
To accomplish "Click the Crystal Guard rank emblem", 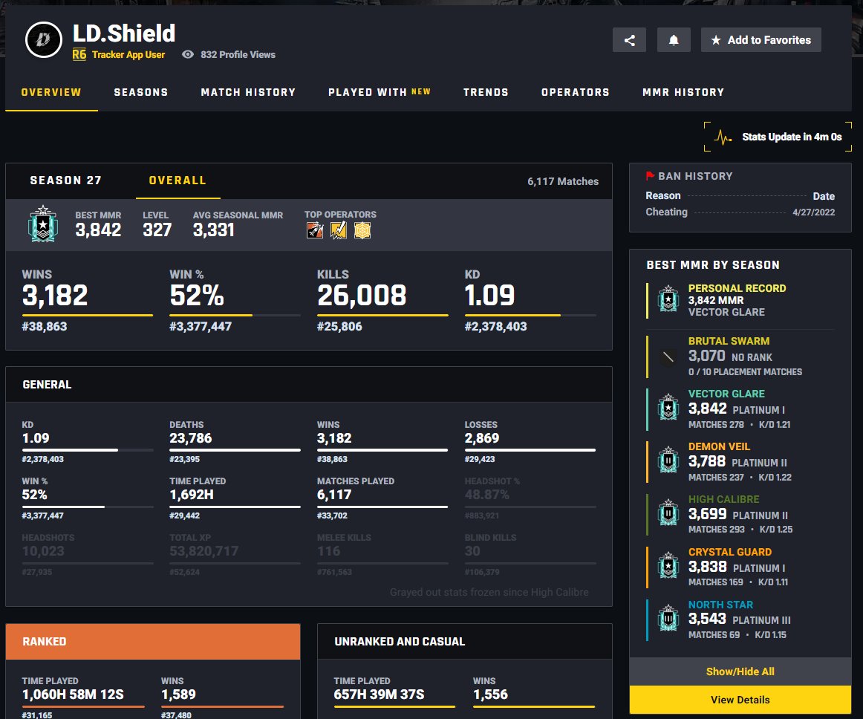I will click(668, 565).
